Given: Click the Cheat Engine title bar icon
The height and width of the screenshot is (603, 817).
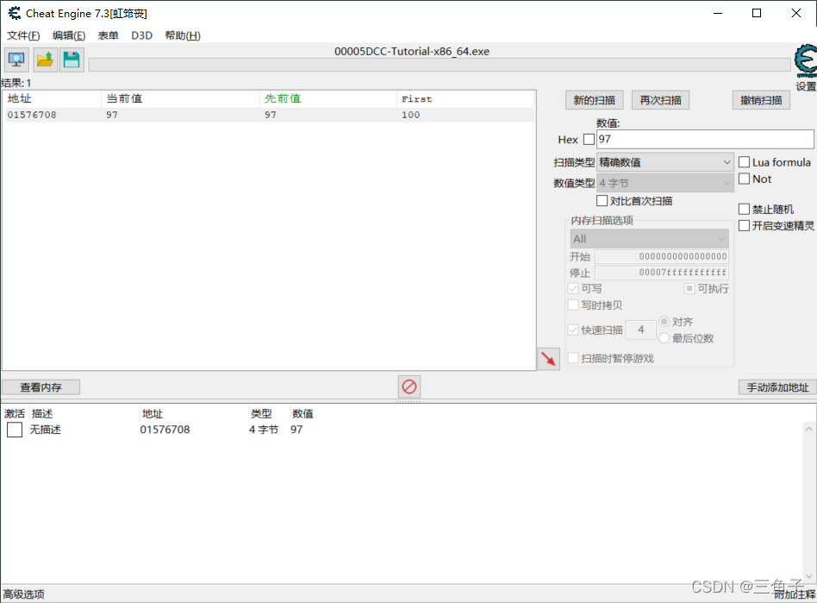Looking at the screenshot, I should click(14, 13).
